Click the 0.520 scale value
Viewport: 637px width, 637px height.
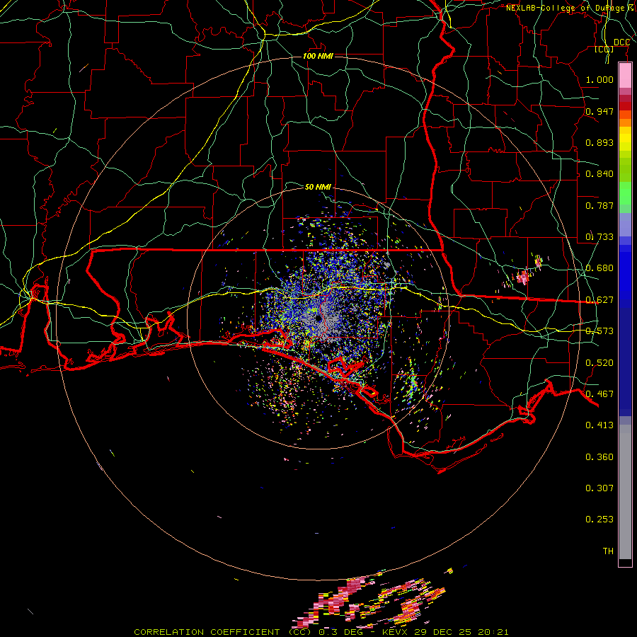[x=599, y=363]
